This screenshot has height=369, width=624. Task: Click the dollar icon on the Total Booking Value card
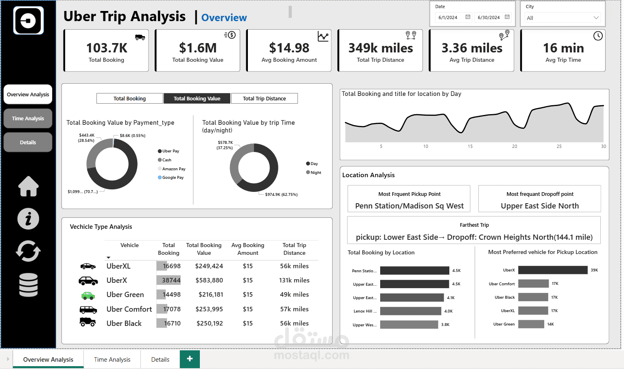[230, 35]
